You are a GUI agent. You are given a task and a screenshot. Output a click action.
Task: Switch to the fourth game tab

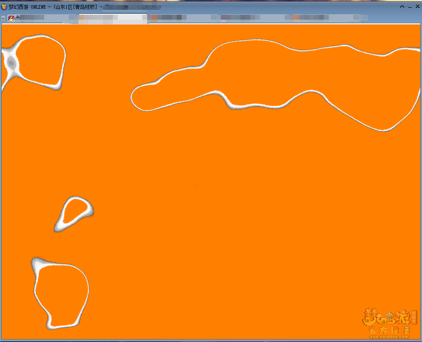(x=245, y=18)
